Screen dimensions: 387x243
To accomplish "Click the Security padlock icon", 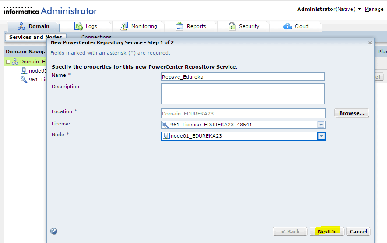I will tap(232, 26).
